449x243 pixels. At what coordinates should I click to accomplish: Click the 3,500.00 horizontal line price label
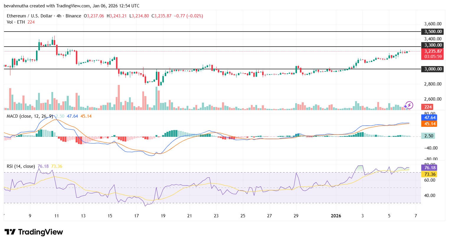coord(432,32)
